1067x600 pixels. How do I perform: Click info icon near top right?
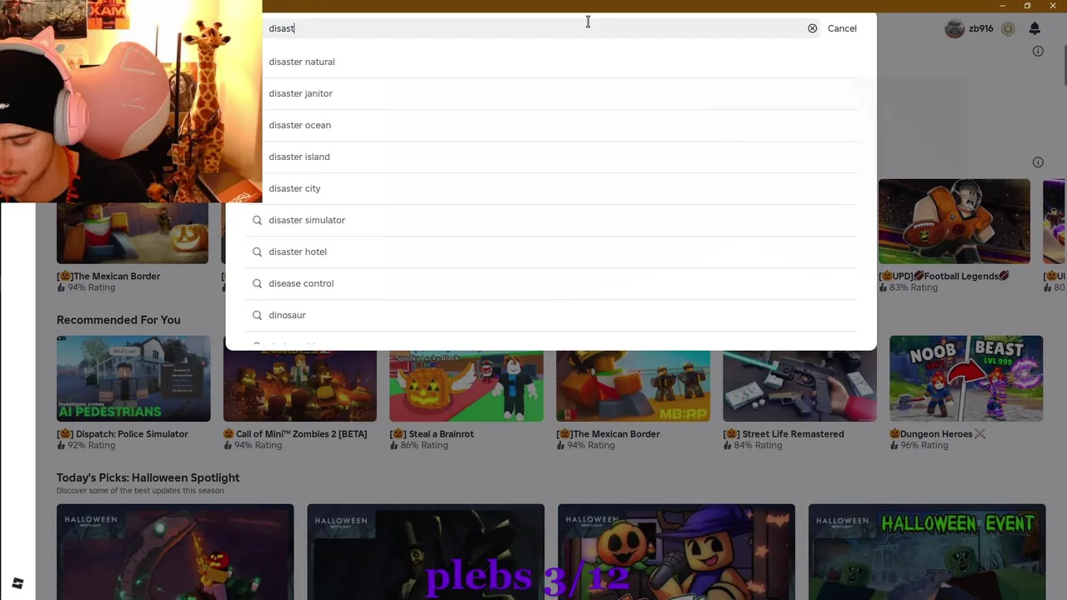[x=1038, y=51]
